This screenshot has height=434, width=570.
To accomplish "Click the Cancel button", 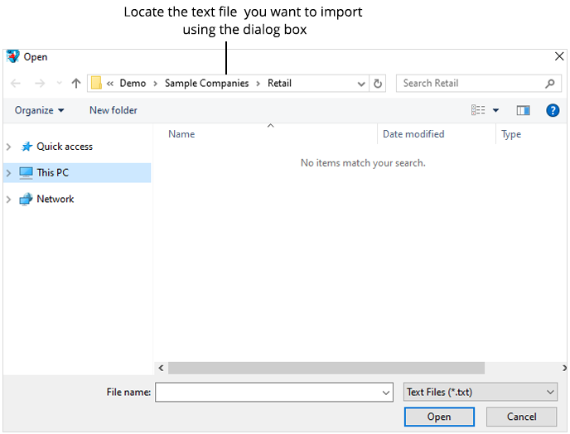I will pos(521,417).
